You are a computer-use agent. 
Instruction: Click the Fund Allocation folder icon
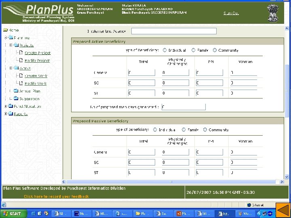(x=11, y=106)
